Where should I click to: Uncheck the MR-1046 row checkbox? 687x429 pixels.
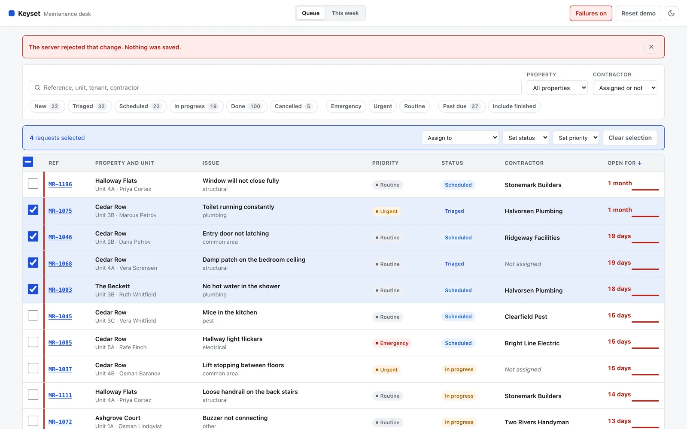33,236
